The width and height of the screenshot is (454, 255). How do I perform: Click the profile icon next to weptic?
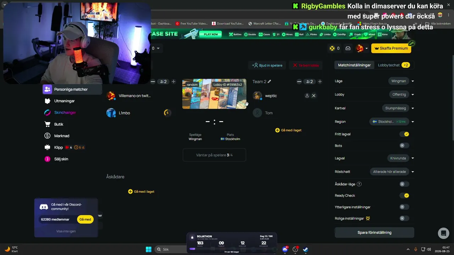click(x=307, y=96)
